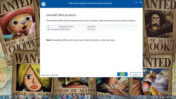The image size is (176, 99).
Task: Open the blue Word taskbar icon
Action: point(81,97)
